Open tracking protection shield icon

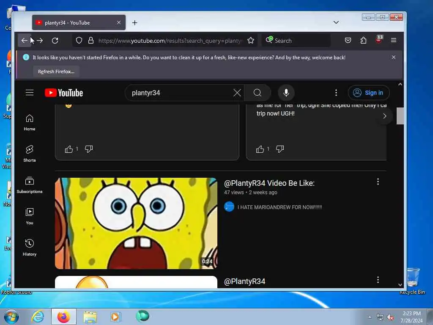[79, 41]
